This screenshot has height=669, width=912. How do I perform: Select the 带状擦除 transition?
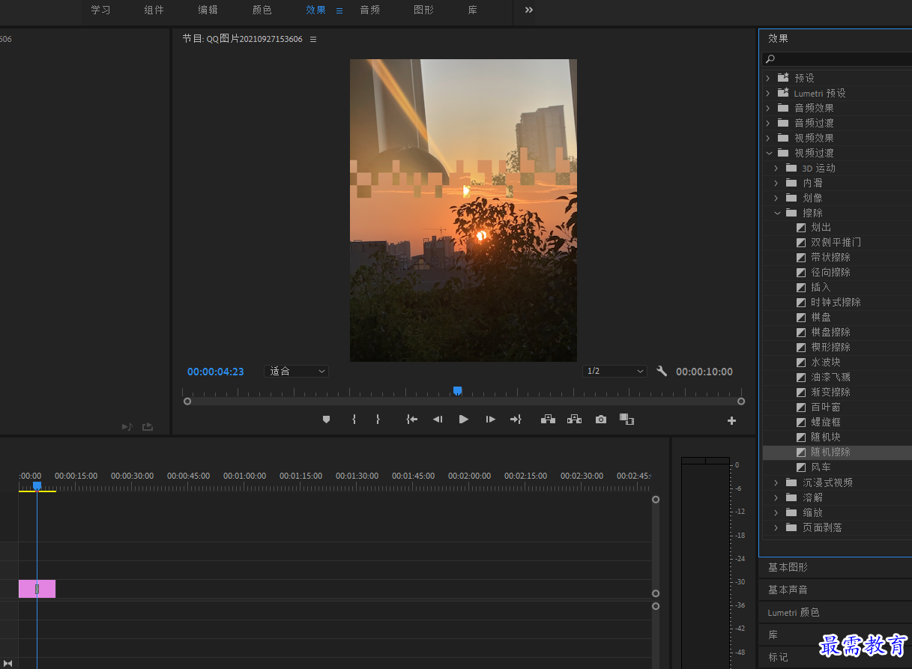click(x=830, y=258)
